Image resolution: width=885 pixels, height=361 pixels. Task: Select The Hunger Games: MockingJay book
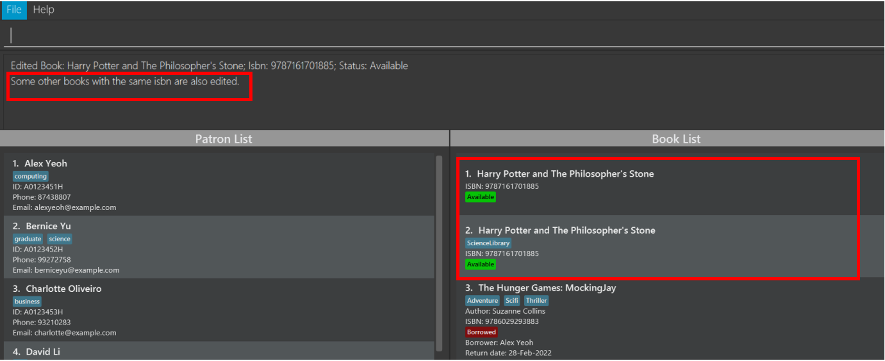pos(666,320)
